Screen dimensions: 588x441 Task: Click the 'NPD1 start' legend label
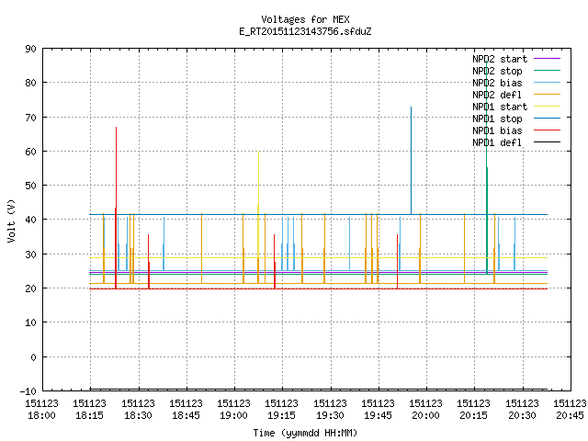coord(500,107)
